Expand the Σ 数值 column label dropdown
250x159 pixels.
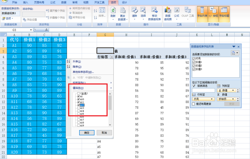(x=233, y=90)
